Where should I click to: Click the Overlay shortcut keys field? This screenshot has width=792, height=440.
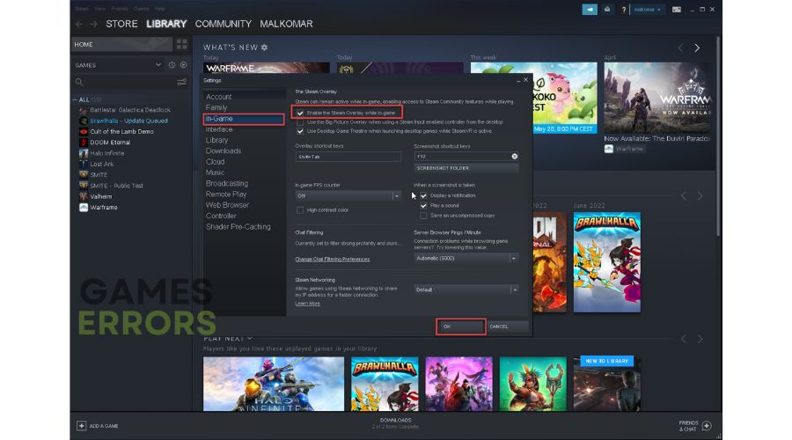tap(348, 157)
